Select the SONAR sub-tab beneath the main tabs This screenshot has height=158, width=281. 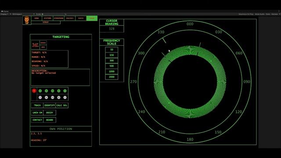point(46,22)
